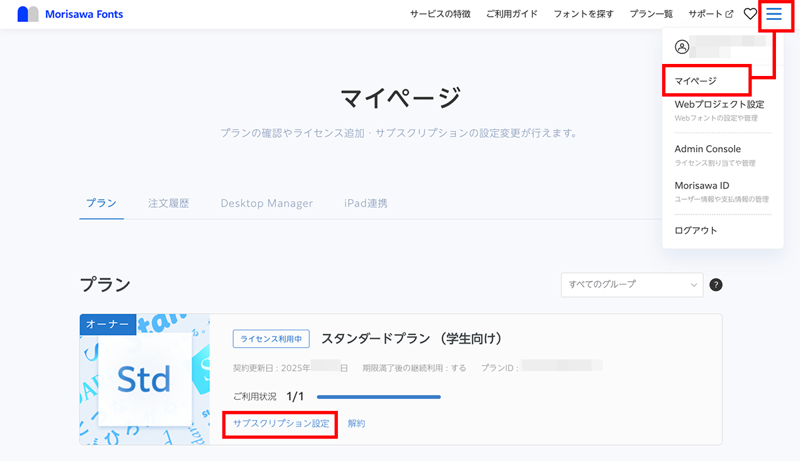Click the ライセンス利用中 badge
This screenshot has width=800, height=461.
(x=271, y=339)
